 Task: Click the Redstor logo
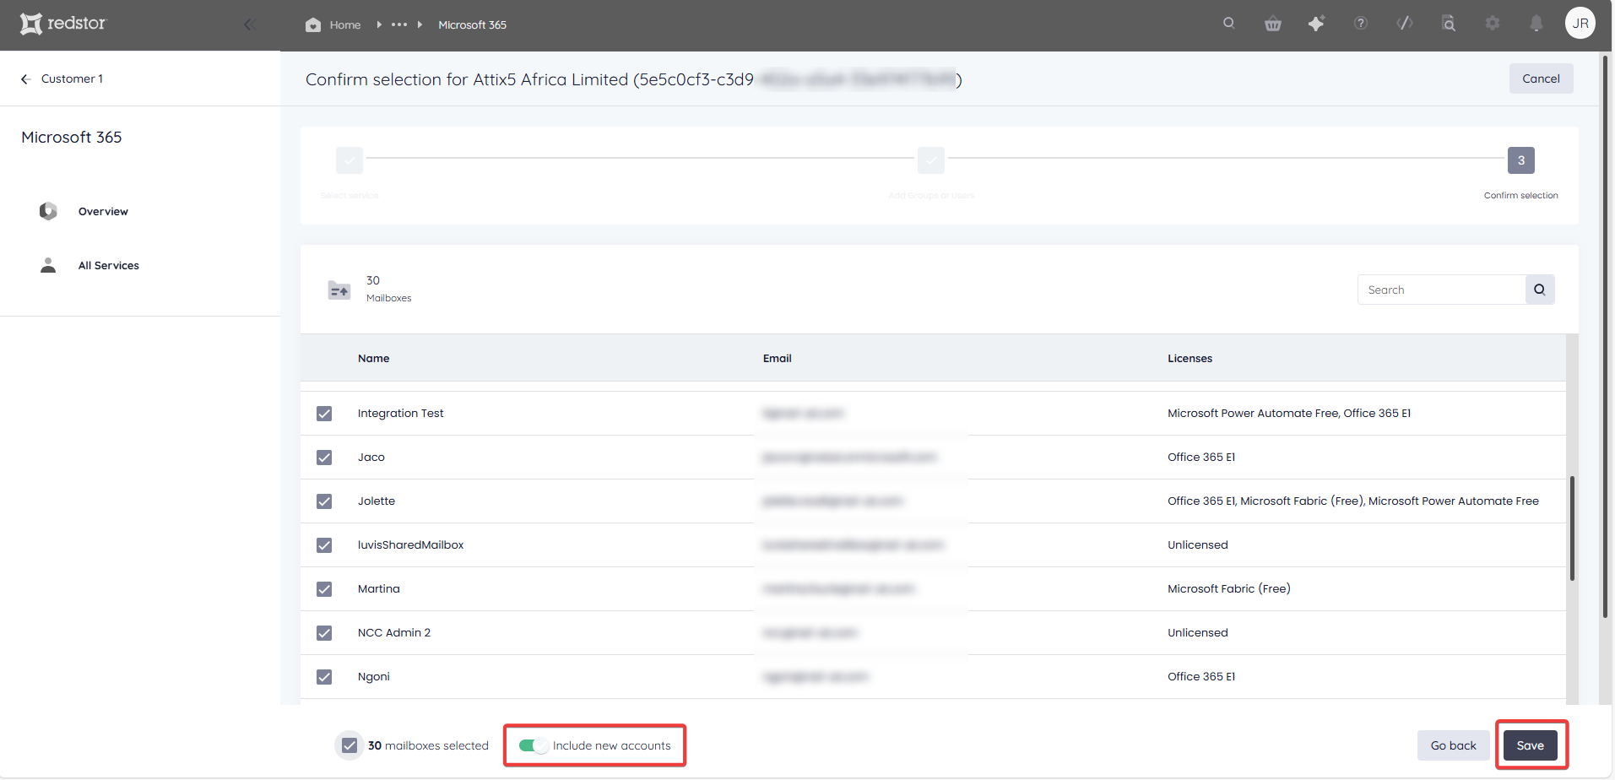point(63,24)
